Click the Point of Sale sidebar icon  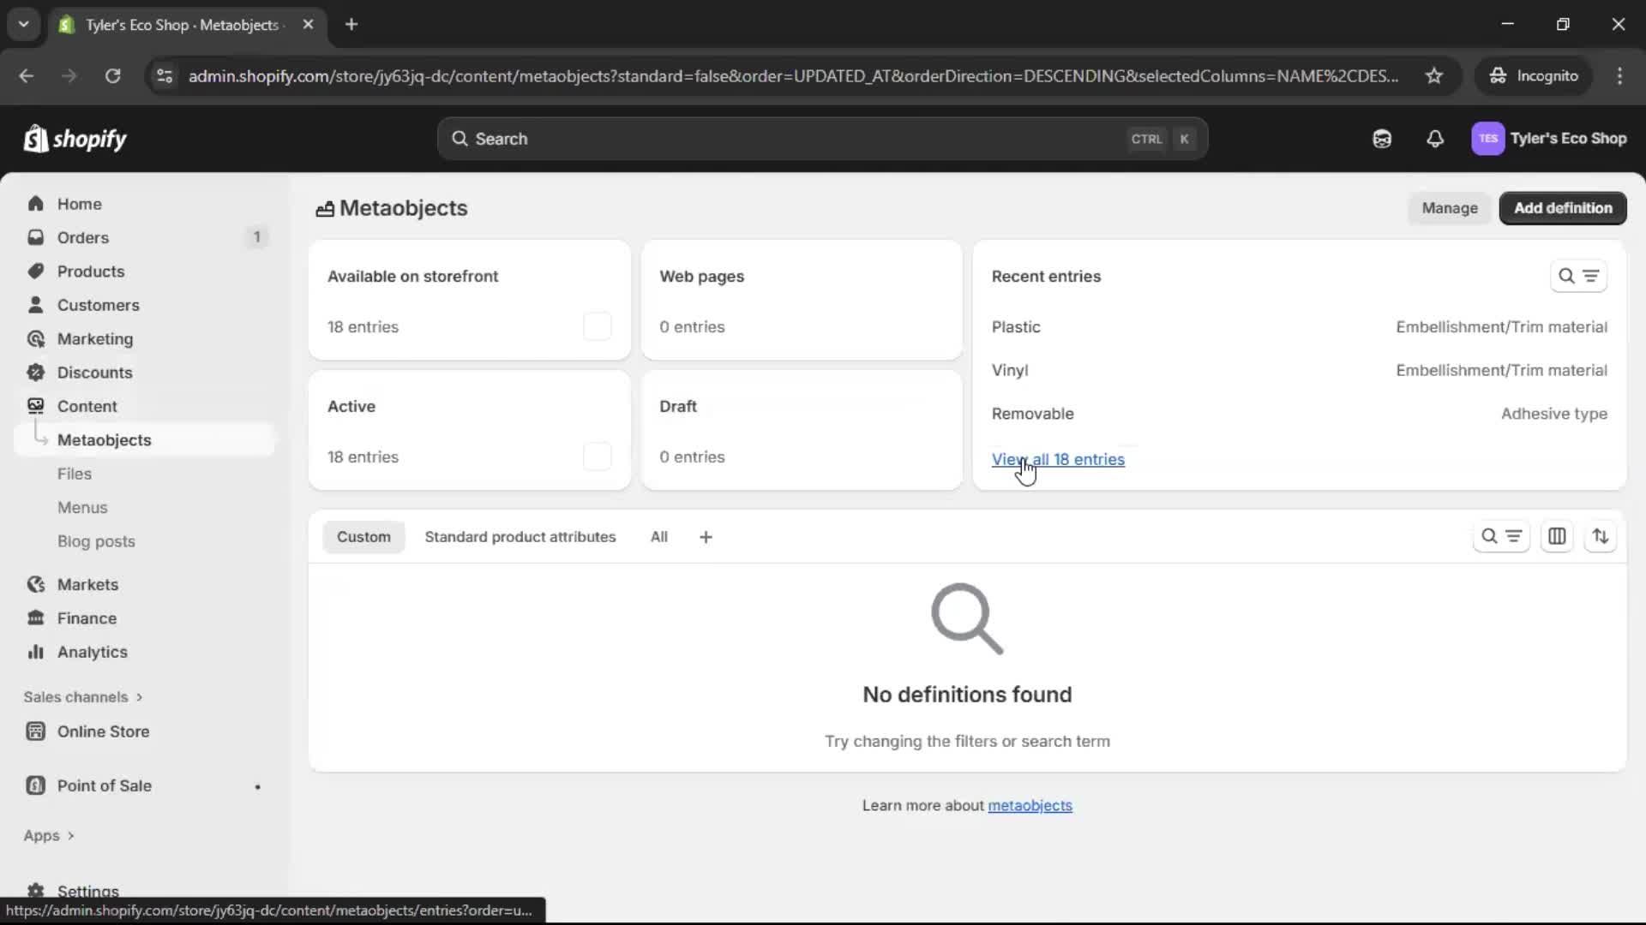[x=36, y=785]
